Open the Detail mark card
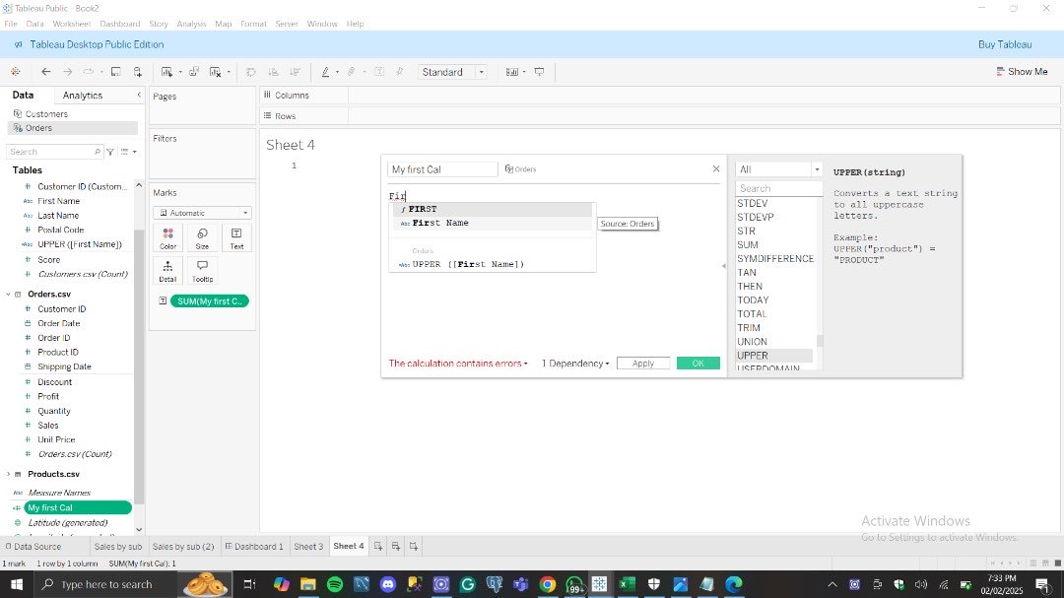This screenshot has width=1064, height=598. pyautogui.click(x=168, y=271)
